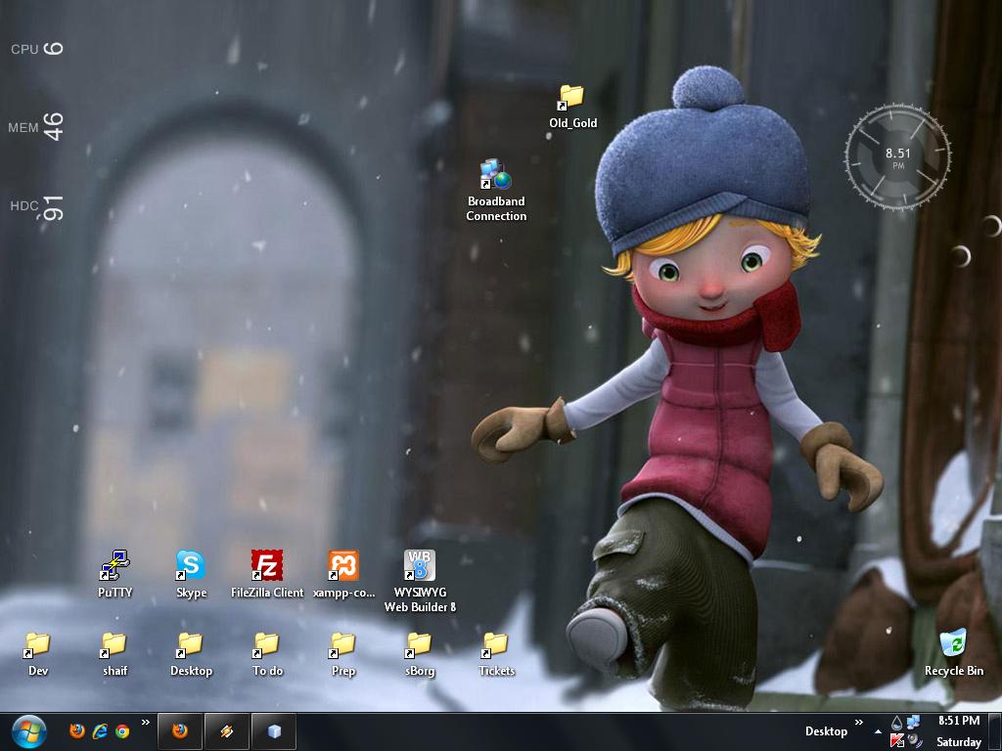This screenshot has height=751, width=1002.
Task: Expand the Quick Launch overflow chevron
Action: point(146,724)
